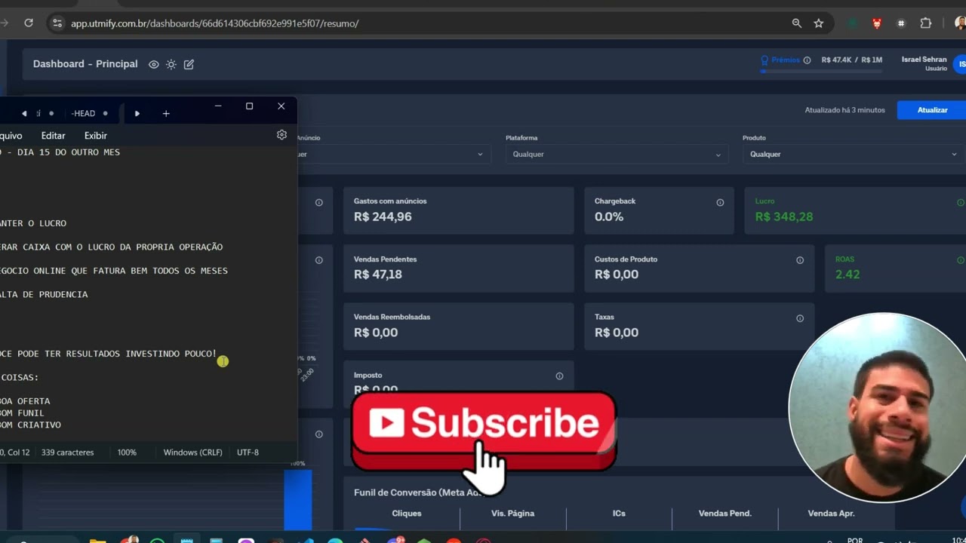966x543 pixels.
Task: Select the Vendas Pend. funnel column
Action: 724,514
